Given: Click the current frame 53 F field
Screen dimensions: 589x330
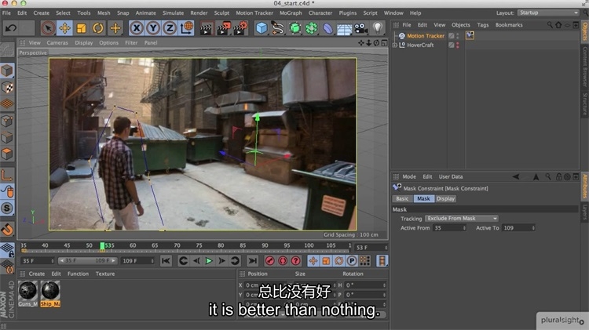Looking at the screenshot, I should [x=371, y=248].
